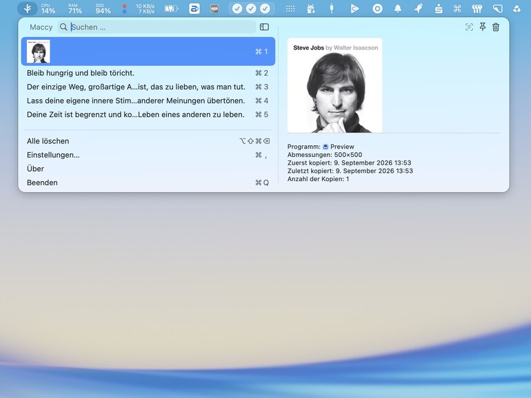
Task: Toggle the preview sidebar icon beside search
Action: coord(264,27)
